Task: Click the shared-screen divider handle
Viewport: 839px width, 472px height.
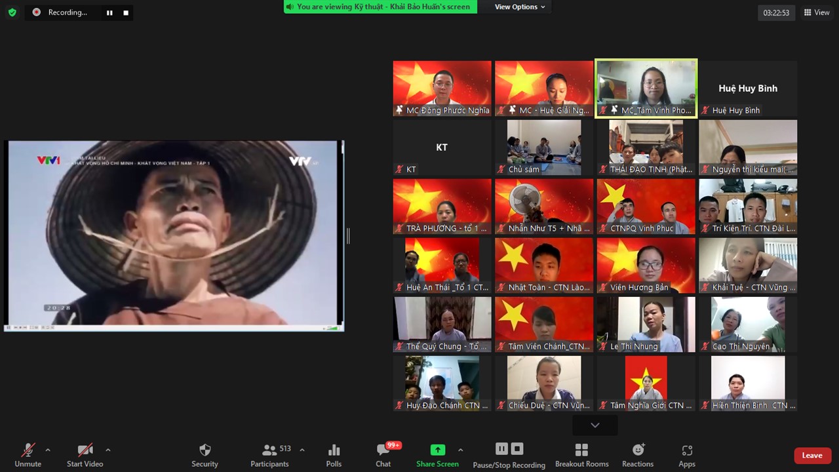Action: [348, 236]
